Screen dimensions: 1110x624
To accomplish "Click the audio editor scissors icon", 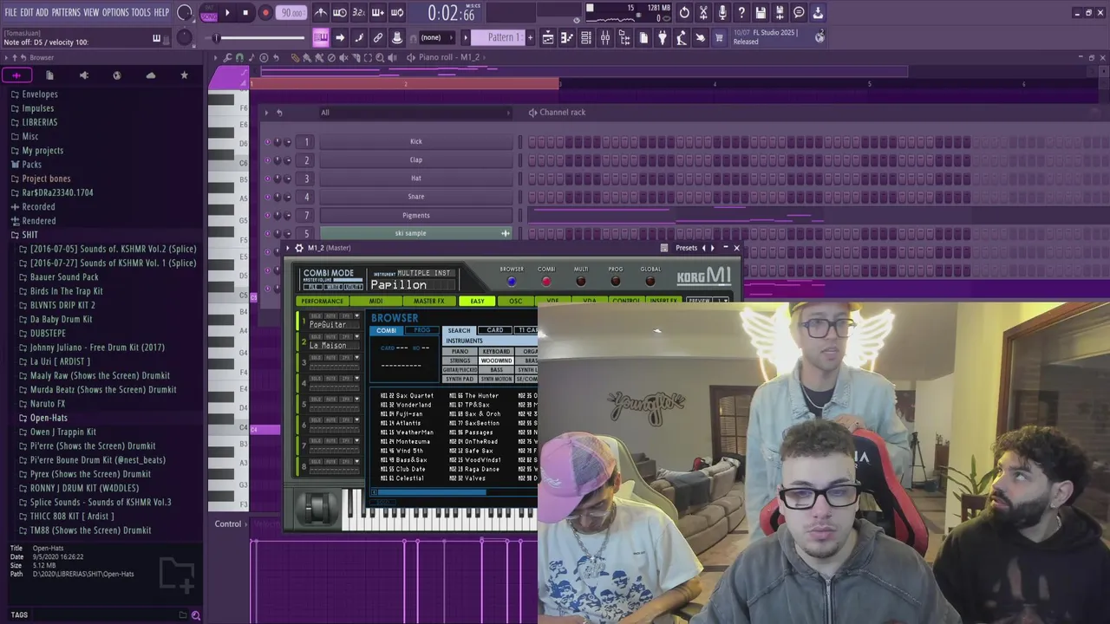I will coord(703,13).
